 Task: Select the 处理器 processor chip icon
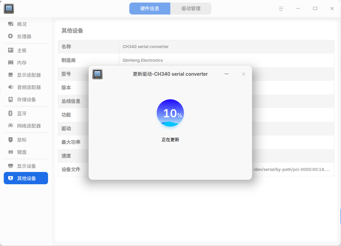(11, 36)
